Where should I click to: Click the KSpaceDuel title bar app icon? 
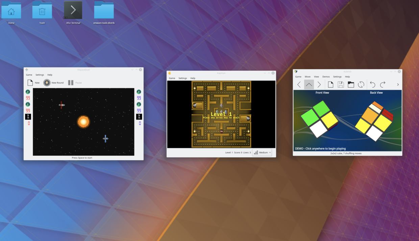[x=27, y=70]
